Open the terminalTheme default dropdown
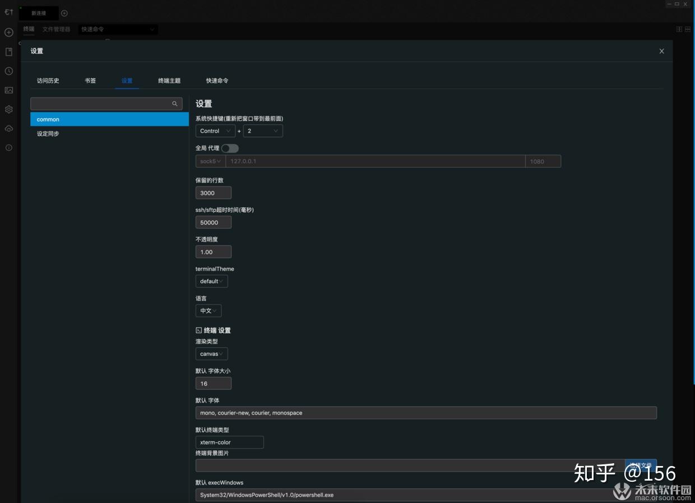The image size is (695, 503). coord(211,281)
